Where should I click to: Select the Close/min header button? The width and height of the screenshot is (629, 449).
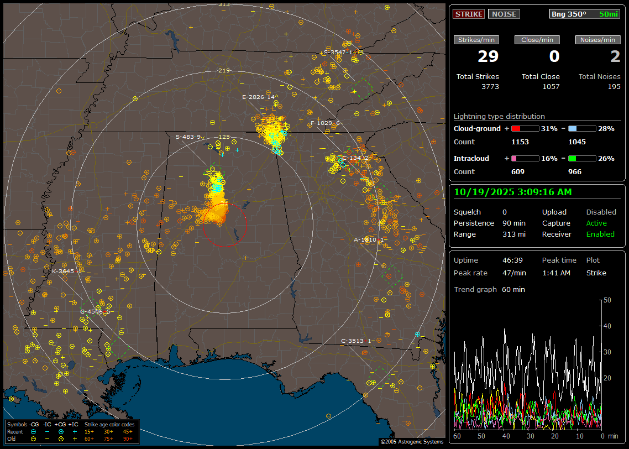click(537, 40)
